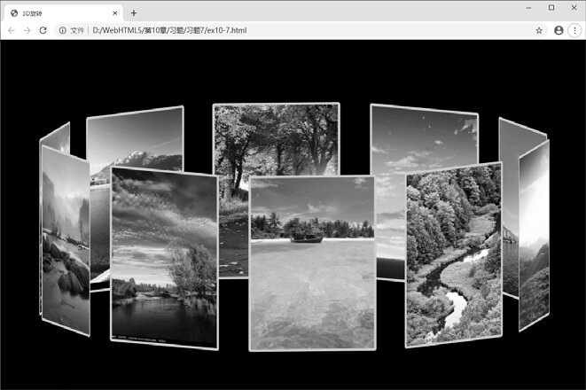
Task: Bookmark this page with the star
Action: pyautogui.click(x=539, y=30)
